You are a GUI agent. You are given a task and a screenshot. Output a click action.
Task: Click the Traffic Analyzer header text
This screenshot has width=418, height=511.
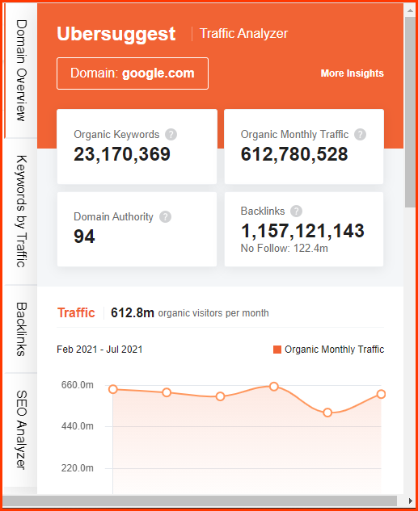point(243,34)
